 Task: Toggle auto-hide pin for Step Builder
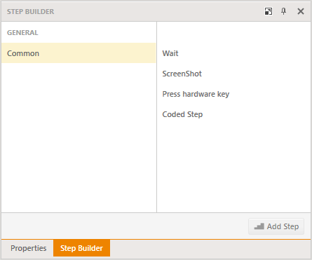[283, 11]
